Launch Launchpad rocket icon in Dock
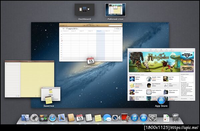Screen dimensions: 200x131 click(x=34, y=118)
